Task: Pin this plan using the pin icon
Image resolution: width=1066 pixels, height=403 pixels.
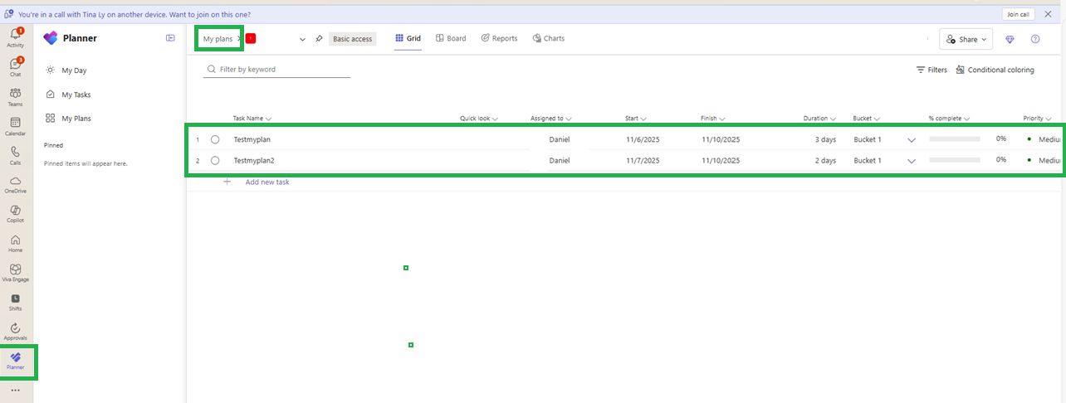Action: tap(319, 39)
